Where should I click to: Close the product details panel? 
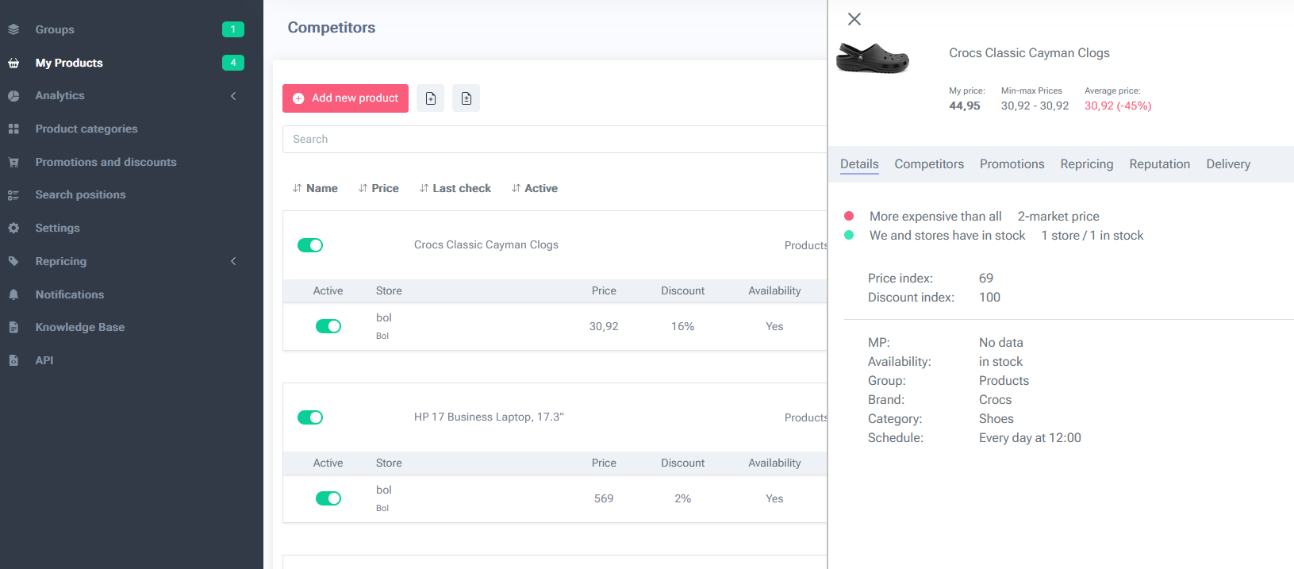click(x=854, y=19)
